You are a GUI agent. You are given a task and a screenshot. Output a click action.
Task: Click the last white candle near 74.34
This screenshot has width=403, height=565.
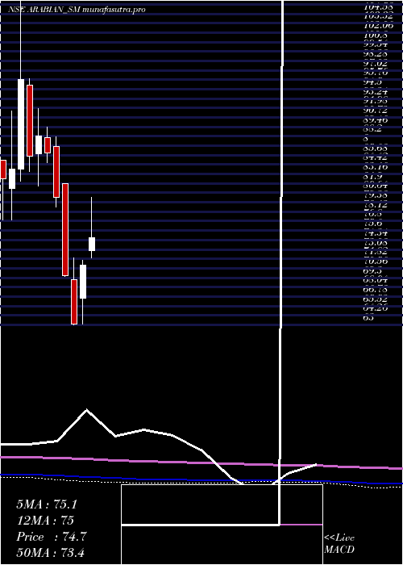click(92, 244)
